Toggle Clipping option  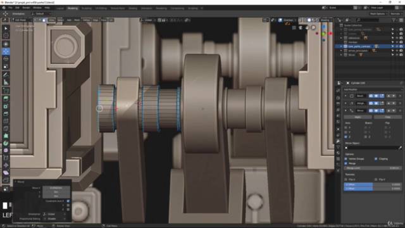pyautogui.click(x=376, y=159)
